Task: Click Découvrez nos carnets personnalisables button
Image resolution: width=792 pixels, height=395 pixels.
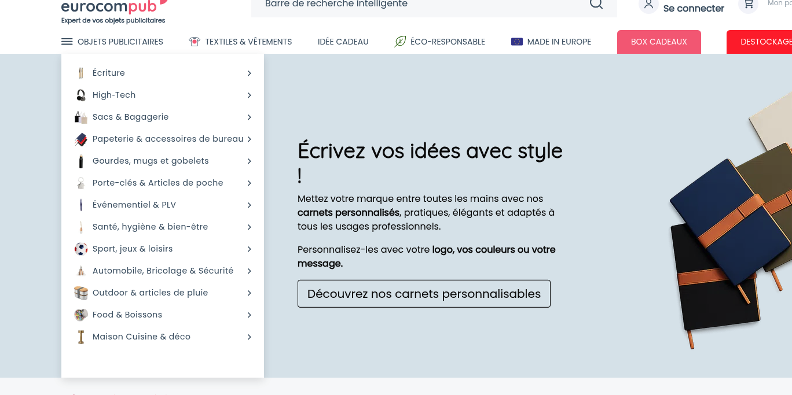Action: [424, 294]
